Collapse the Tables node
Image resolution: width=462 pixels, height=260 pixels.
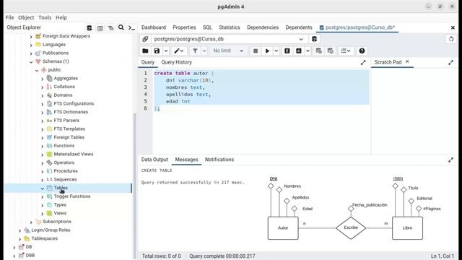pos(43,188)
